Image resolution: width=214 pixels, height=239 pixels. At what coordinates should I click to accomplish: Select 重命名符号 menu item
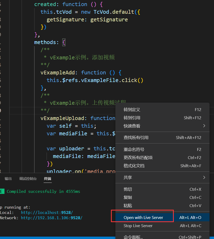(x=162, y=149)
